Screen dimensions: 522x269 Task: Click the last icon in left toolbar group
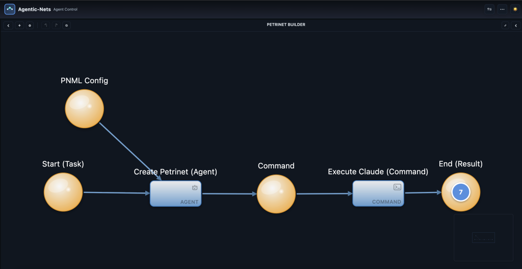coord(66,25)
